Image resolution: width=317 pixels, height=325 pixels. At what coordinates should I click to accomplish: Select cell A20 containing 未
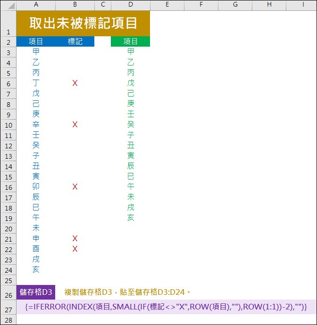tap(36, 228)
